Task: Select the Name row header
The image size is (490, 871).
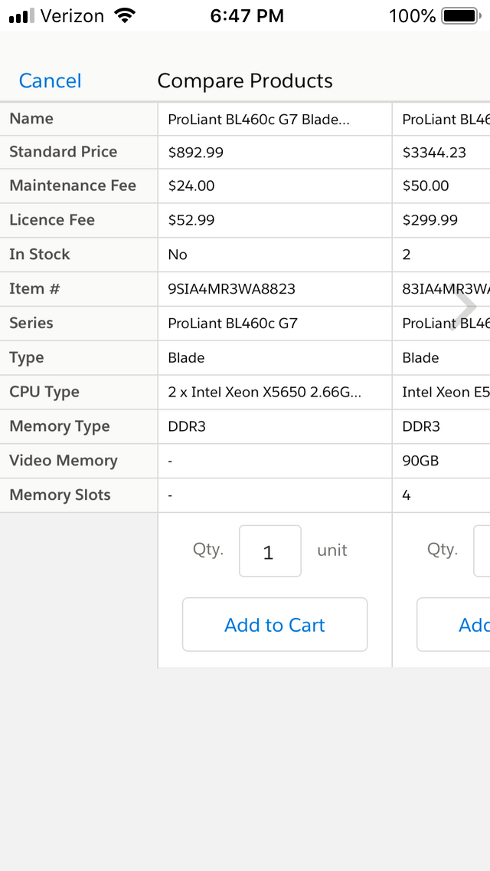Action: point(31,119)
